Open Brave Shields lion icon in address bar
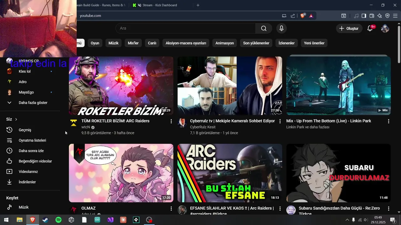 303,16
